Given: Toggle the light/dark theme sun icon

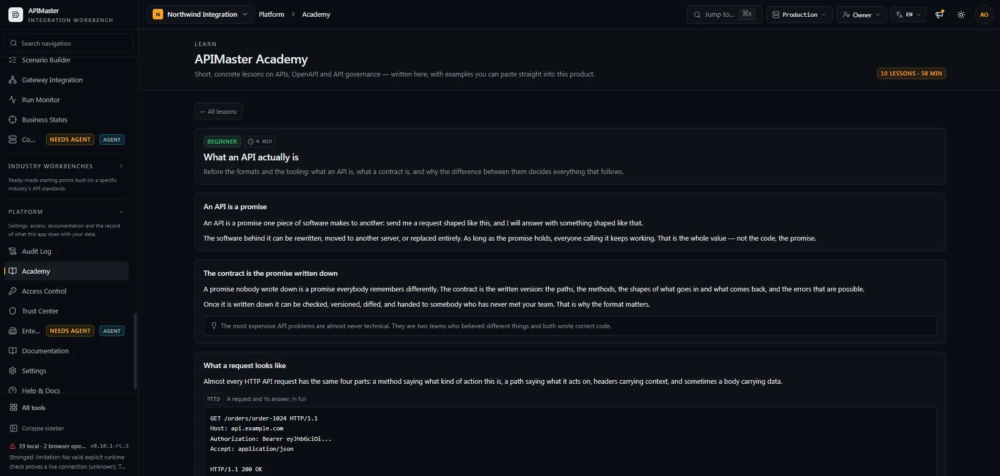Looking at the screenshot, I should [x=961, y=15].
